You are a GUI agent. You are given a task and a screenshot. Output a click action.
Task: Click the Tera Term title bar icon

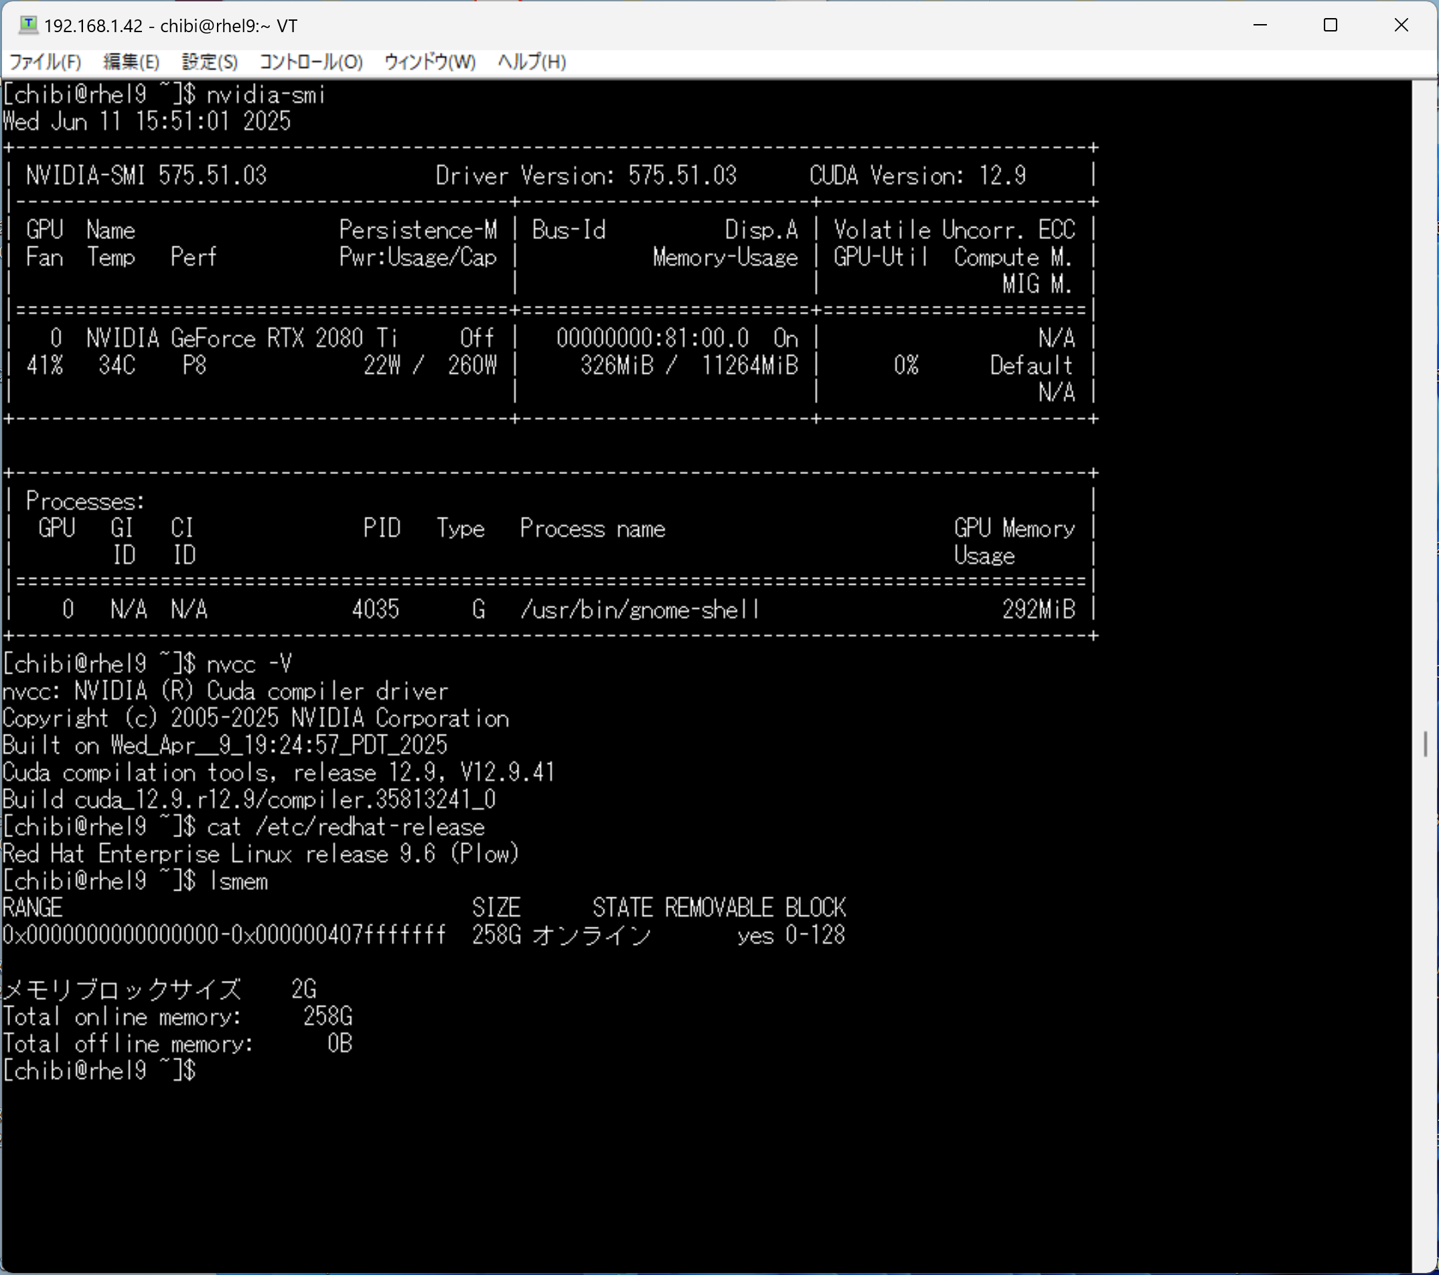pyautogui.click(x=28, y=25)
